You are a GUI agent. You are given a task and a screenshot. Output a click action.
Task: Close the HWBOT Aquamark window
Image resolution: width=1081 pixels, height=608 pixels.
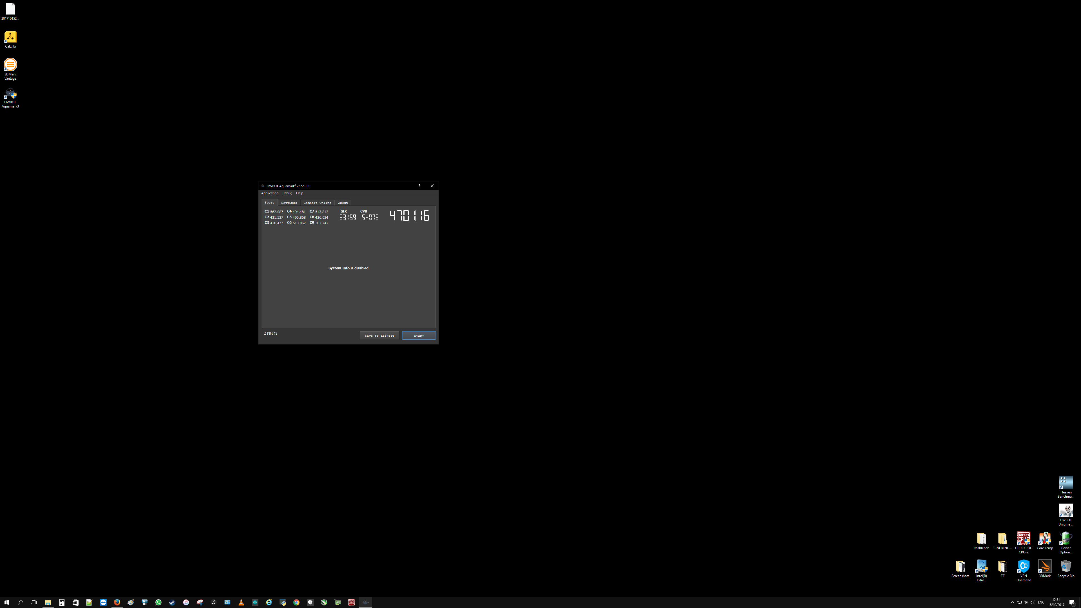432,186
